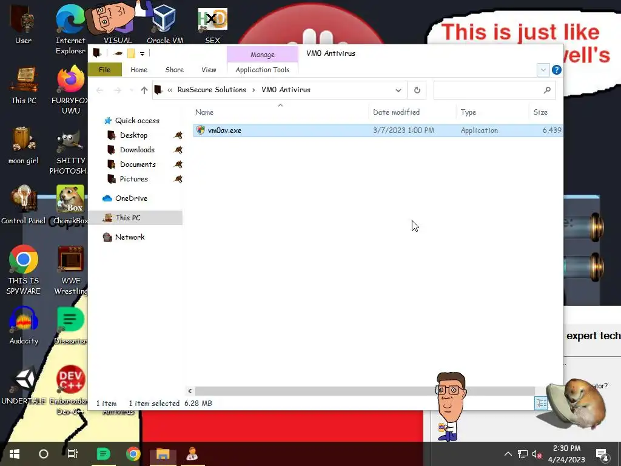Launch FURRYFOX UWU Firefox shortcut
The height and width of the screenshot is (466, 621).
point(70,90)
